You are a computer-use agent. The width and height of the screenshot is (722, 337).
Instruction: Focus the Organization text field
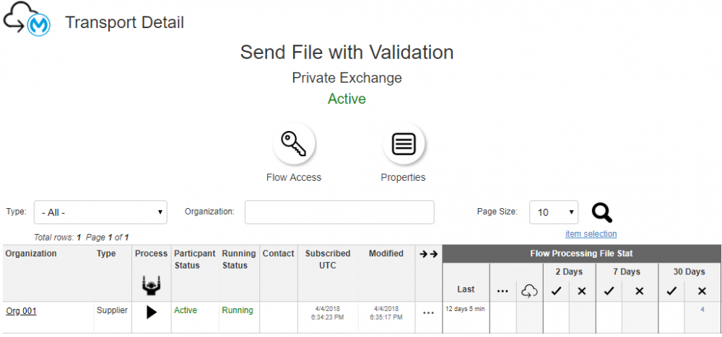[339, 212]
